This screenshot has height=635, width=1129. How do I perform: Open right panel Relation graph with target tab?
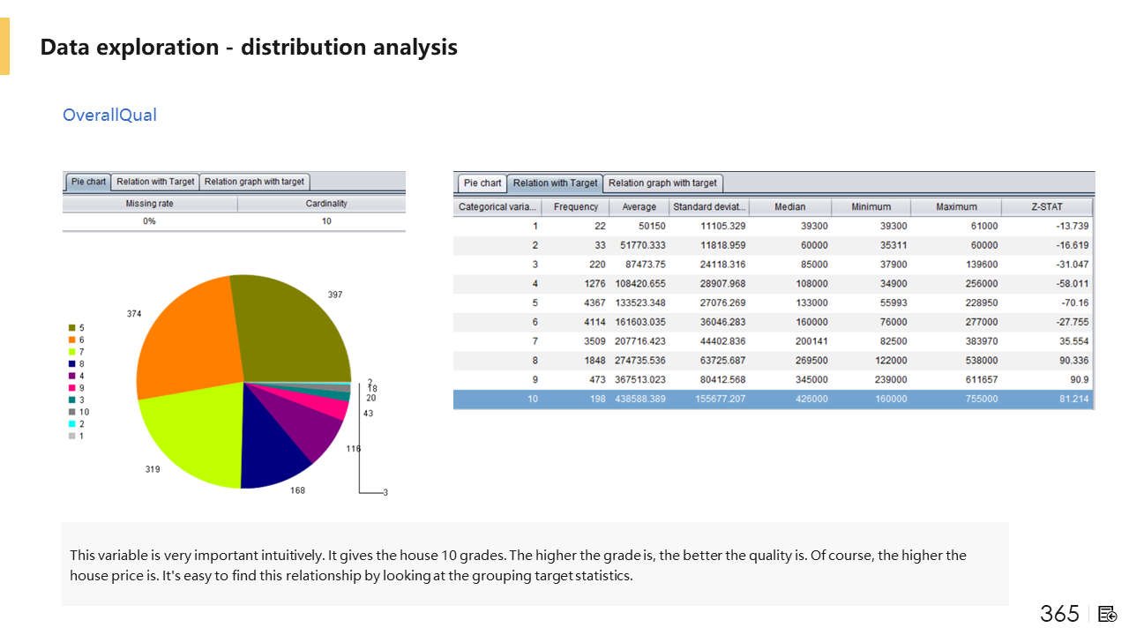662,183
